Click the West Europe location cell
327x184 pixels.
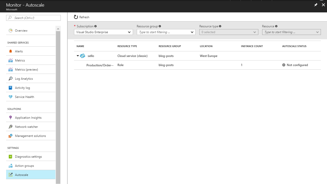click(x=209, y=56)
